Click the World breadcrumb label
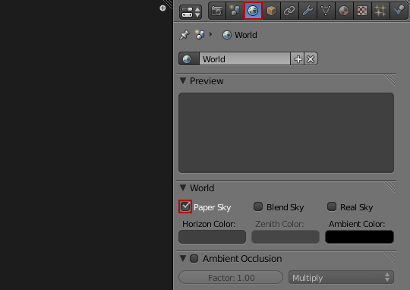This screenshot has height=290, width=410. coord(246,35)
